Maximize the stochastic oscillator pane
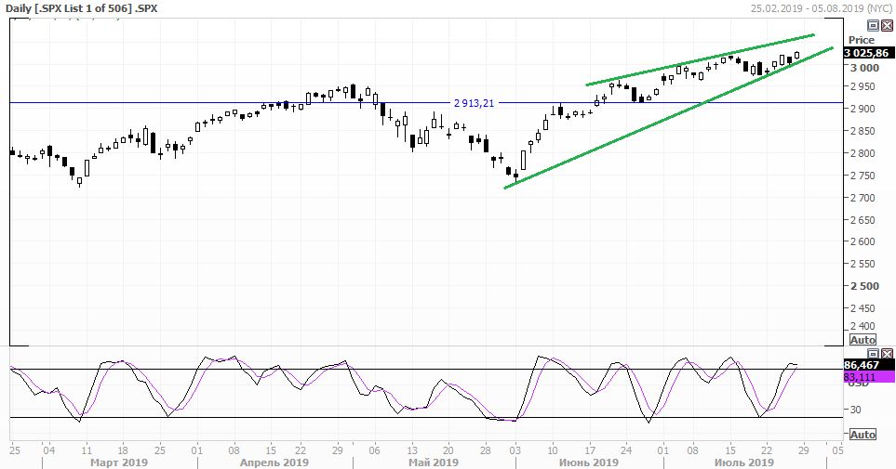This screenshot has width=896, height=469. [873, 354]
